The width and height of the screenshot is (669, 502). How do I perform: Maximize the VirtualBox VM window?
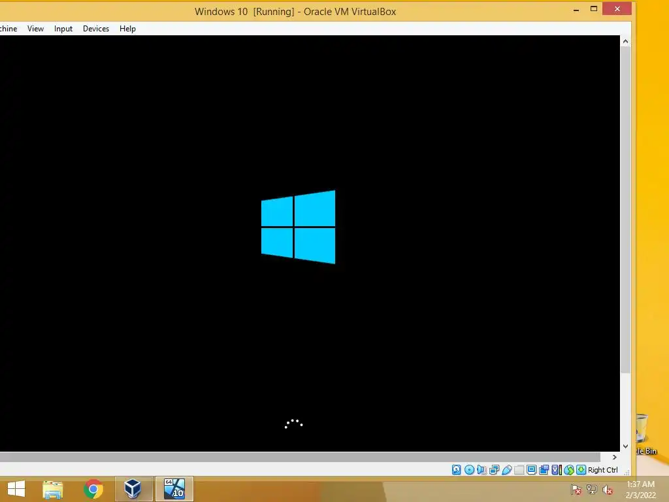593,9
